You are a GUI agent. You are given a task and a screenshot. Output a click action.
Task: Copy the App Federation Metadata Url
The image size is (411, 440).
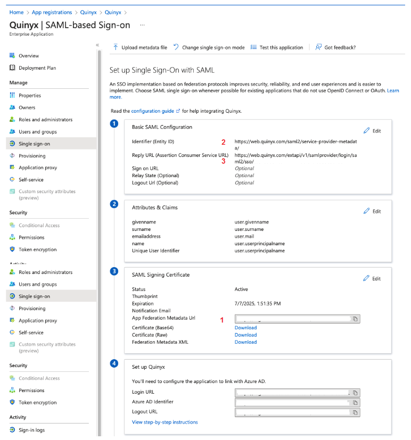[355, 319]
